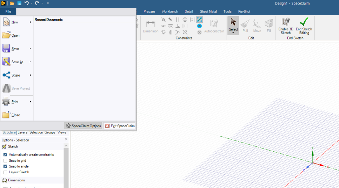Expand the Save As submenu arrow
The height and width of the screenshot is (188, 339).
[31, 62]
